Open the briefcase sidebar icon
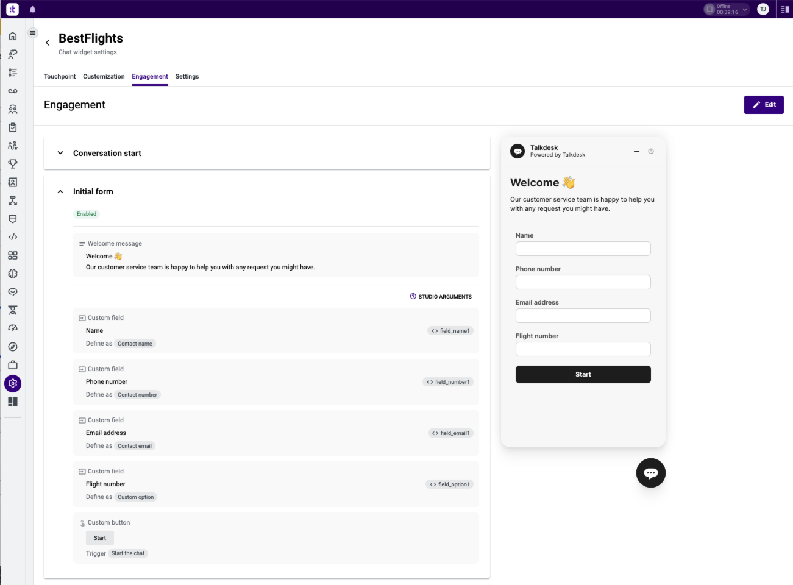The width and height of the screenshot is (793, 585). pos(13,365)
